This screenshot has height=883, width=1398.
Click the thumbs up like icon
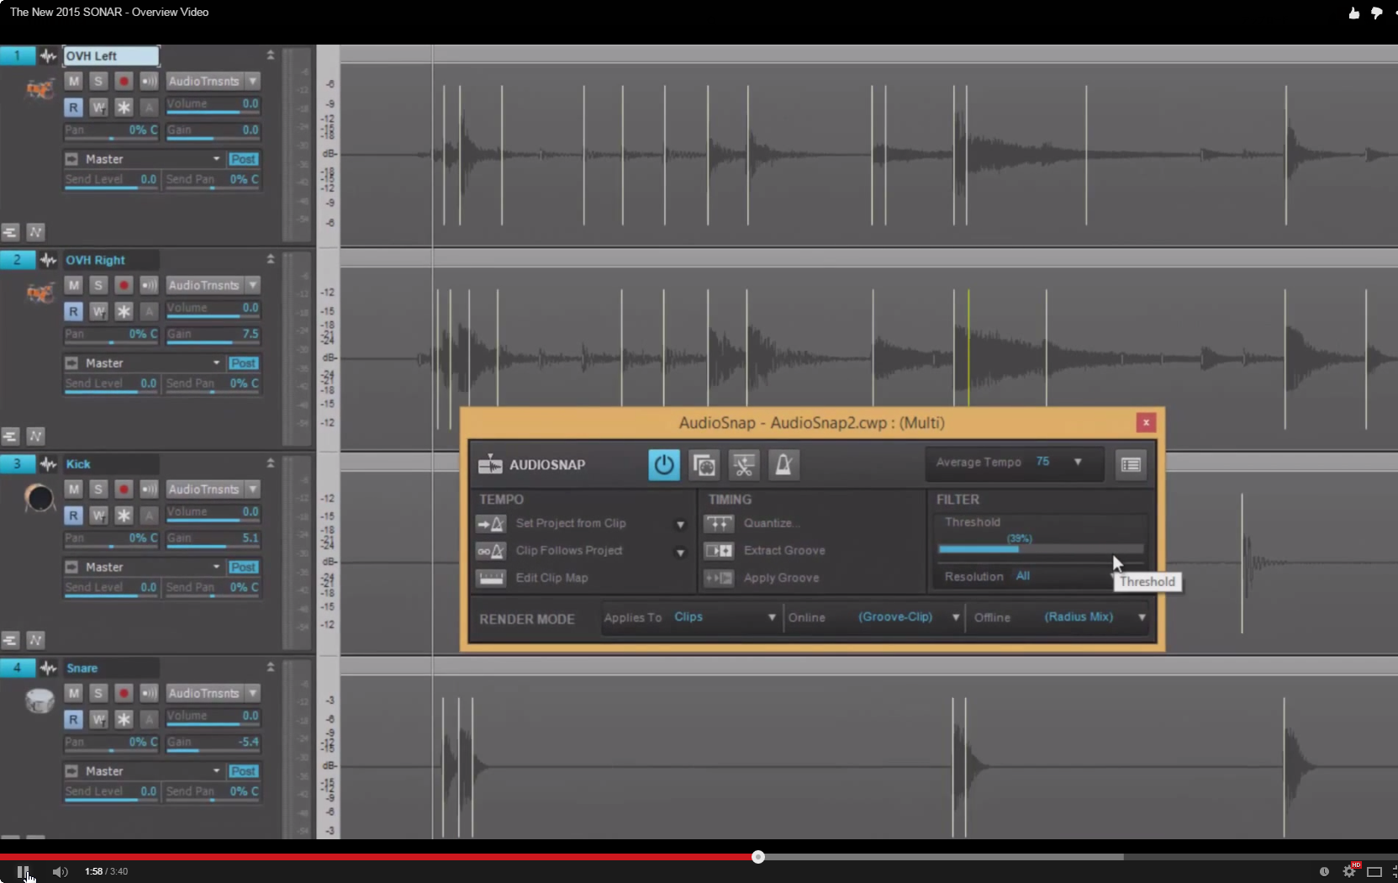click(1353, 13)
